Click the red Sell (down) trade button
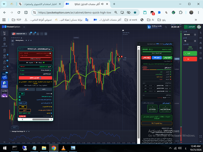Viewport: 203px width, 152px height. [190, 59]
